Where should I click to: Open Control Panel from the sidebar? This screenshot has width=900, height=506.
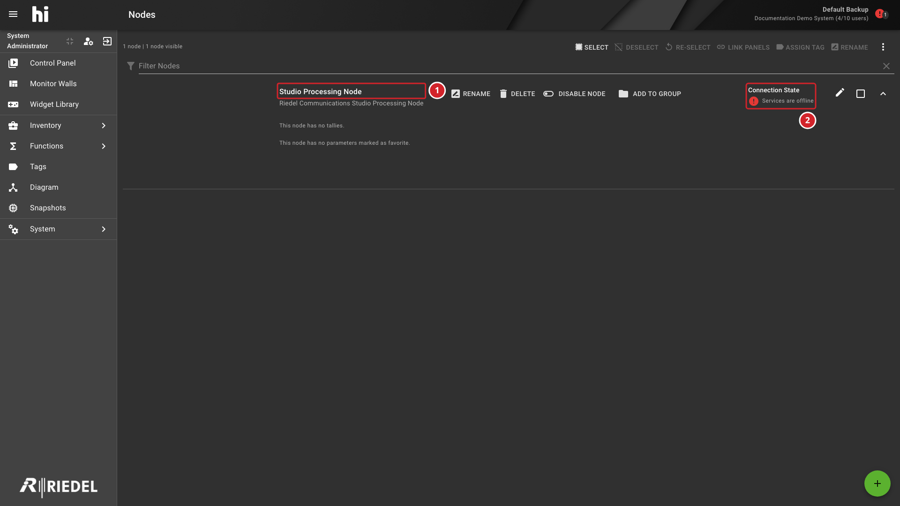pos(58,63)
